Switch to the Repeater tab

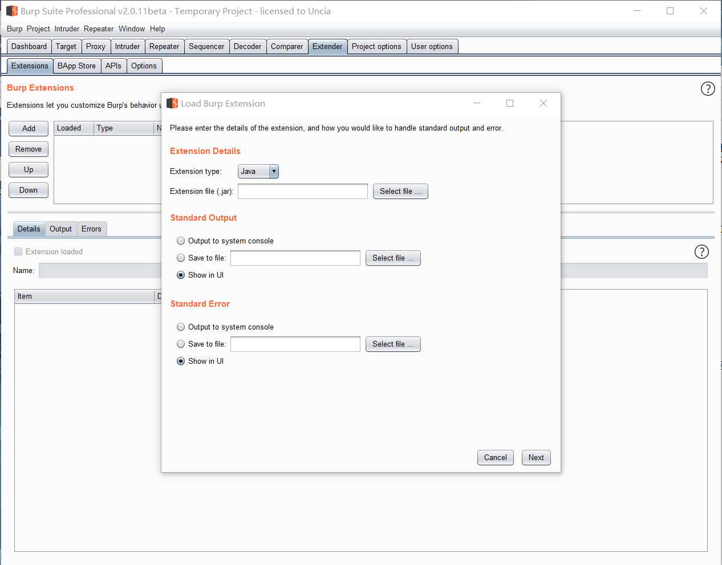(164, 46)
